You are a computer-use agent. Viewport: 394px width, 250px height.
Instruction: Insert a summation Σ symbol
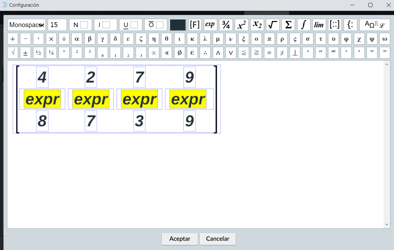point(288,25)
